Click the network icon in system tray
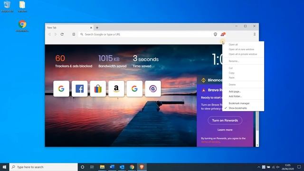Screen dimensions: 304x171 273,167
